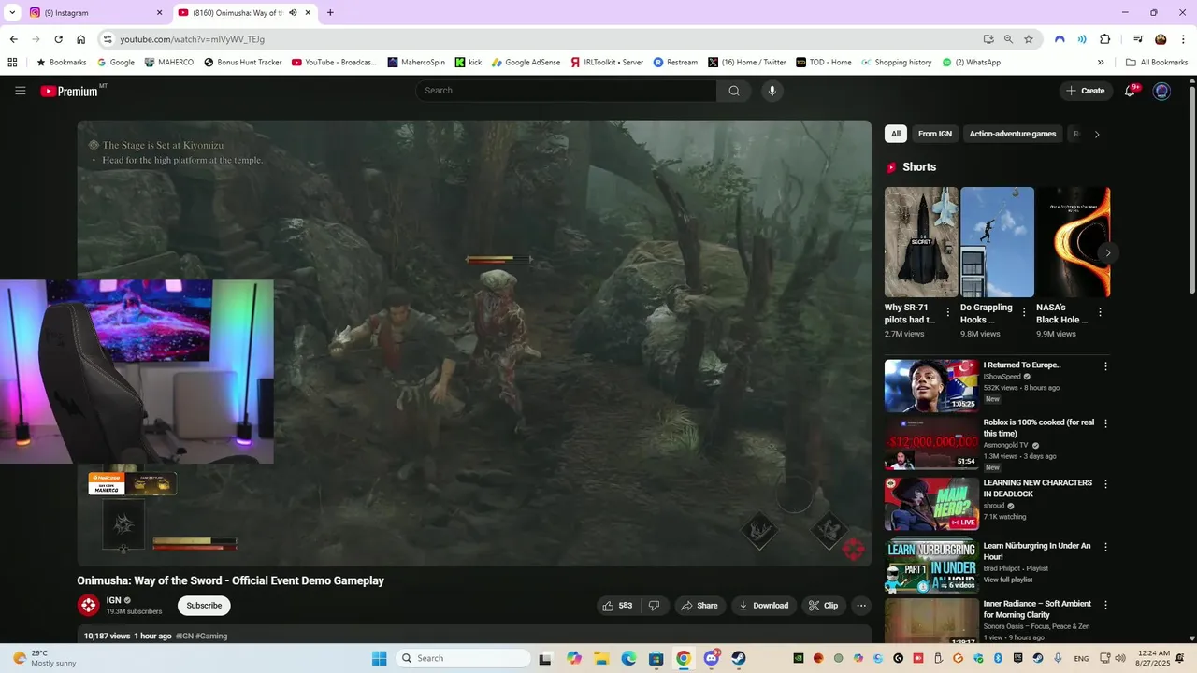Close the Instagram browser tab

pos(159,13)
